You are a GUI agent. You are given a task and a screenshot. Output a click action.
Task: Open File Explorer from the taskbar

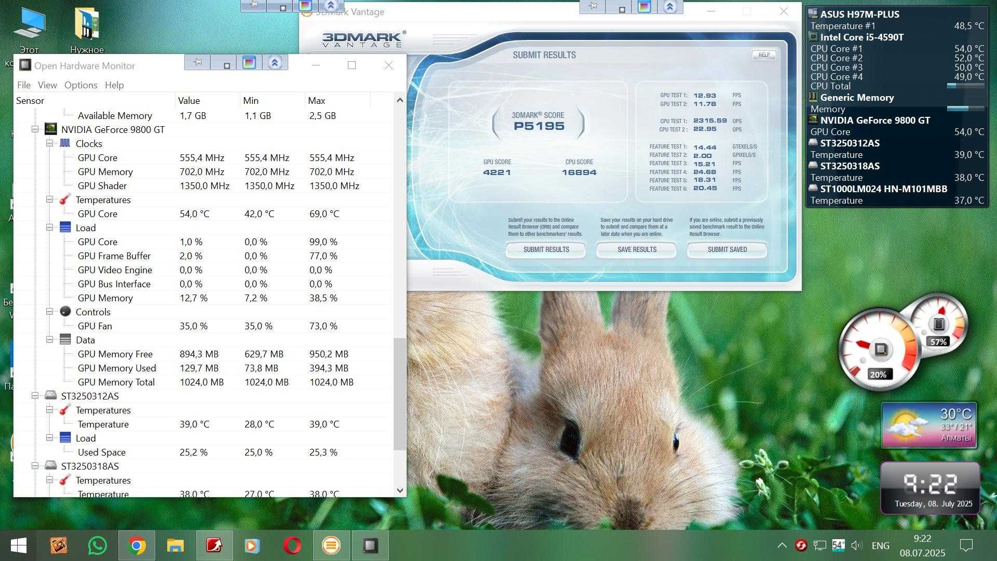tap(176, 545)
